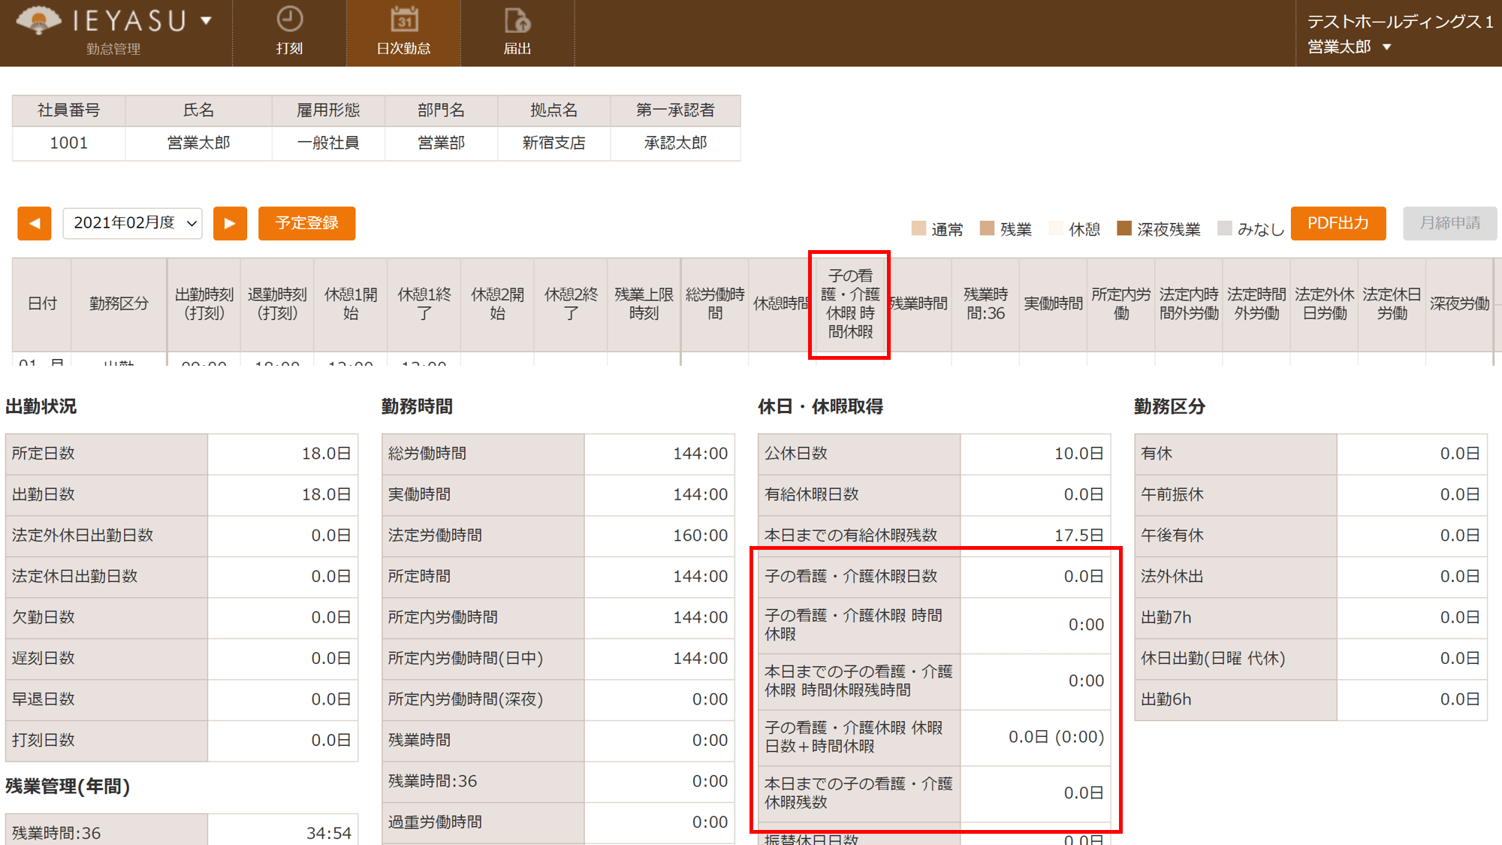Click the 通常 legend color swatch
1502x845 pixels.
coord(918,228)
